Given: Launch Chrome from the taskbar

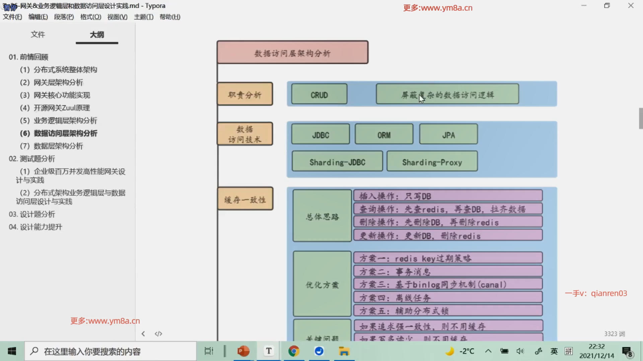Looking at the screenshot, I should click(x=294, y=351).
